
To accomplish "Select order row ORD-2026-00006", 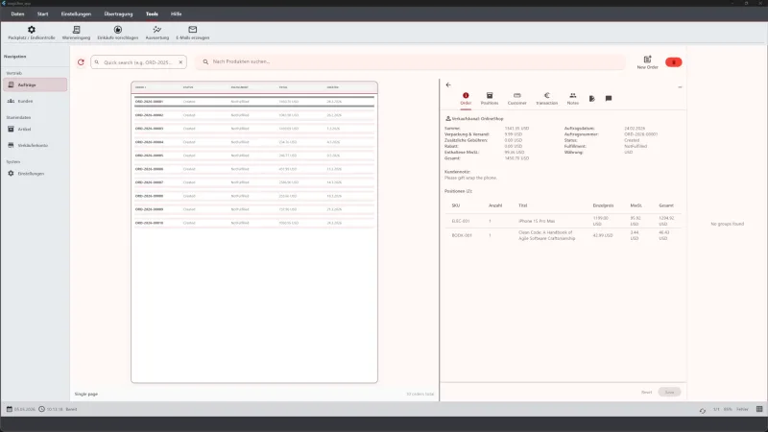I will (254, 169).
